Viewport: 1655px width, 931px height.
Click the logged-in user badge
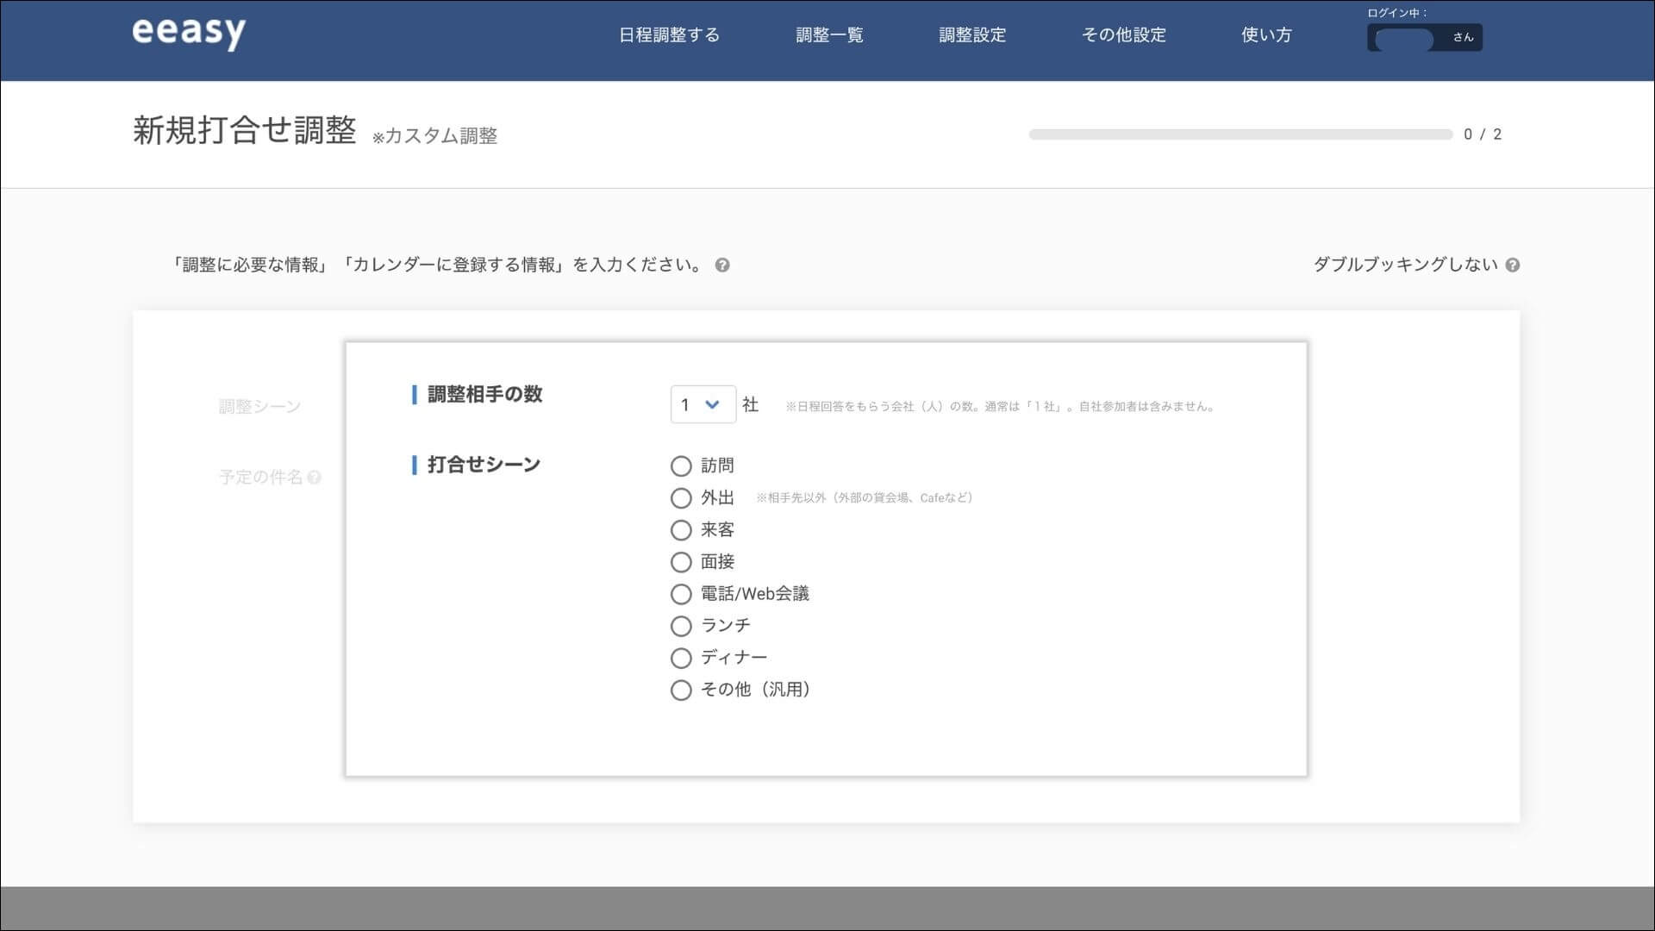(x=1424, y=37)
